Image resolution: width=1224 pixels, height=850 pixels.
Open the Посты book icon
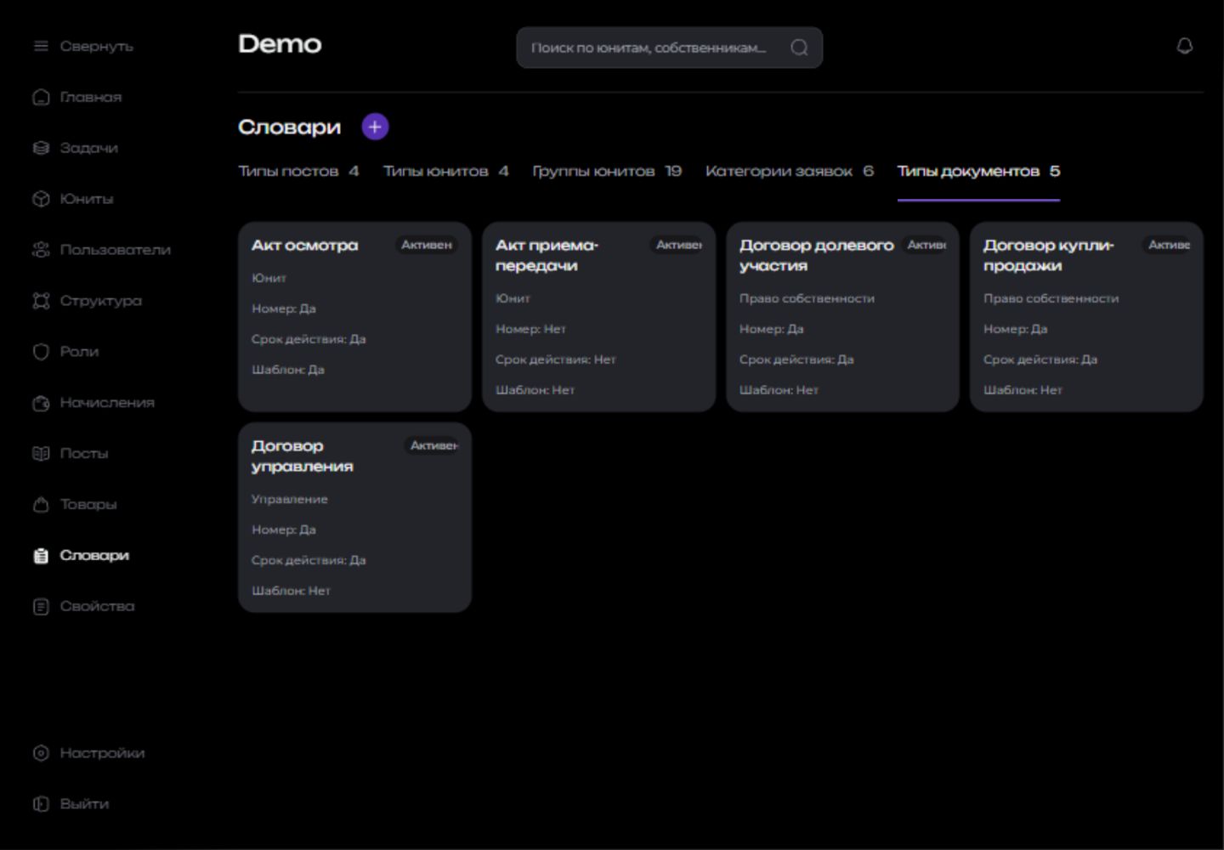(41, 454)
